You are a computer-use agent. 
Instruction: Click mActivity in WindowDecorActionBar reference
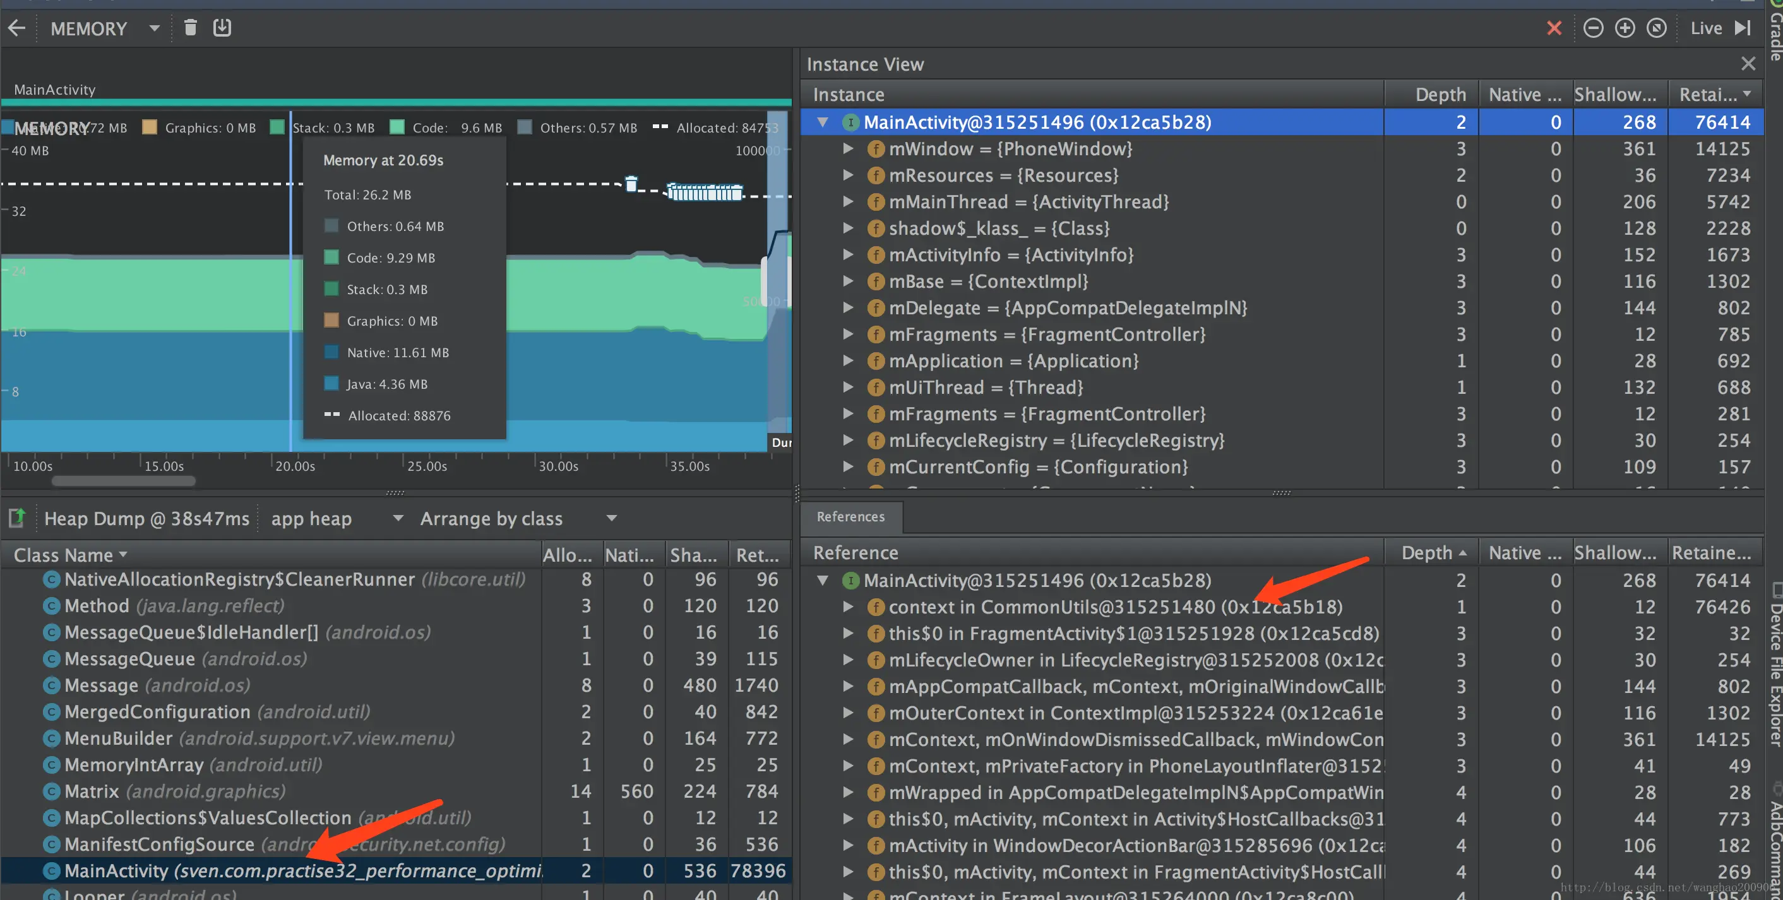[1282, 845]
